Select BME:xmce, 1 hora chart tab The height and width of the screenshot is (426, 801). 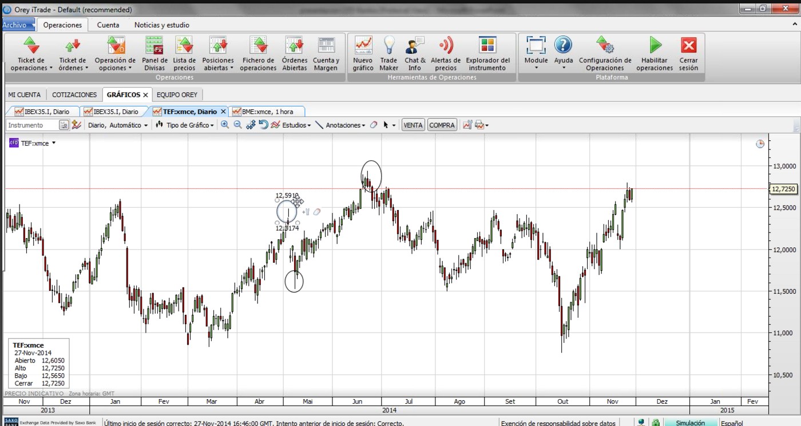[x=267, y=112]
